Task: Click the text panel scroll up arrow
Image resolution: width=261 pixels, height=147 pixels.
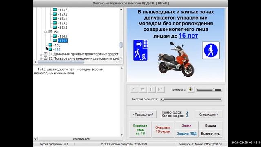Action: (122, 68)
